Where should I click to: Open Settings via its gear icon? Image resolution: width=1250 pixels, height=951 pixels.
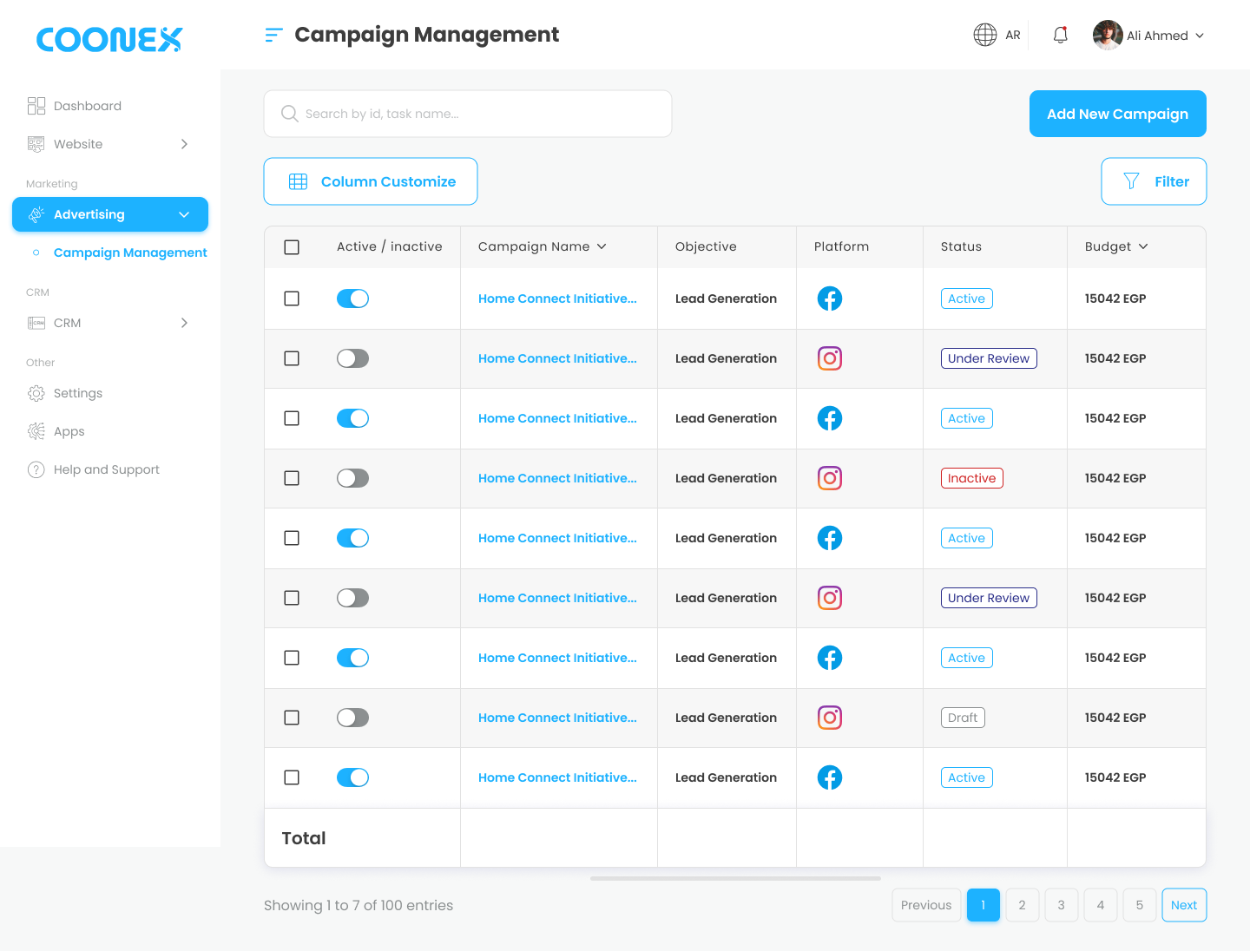click(36, 393)
